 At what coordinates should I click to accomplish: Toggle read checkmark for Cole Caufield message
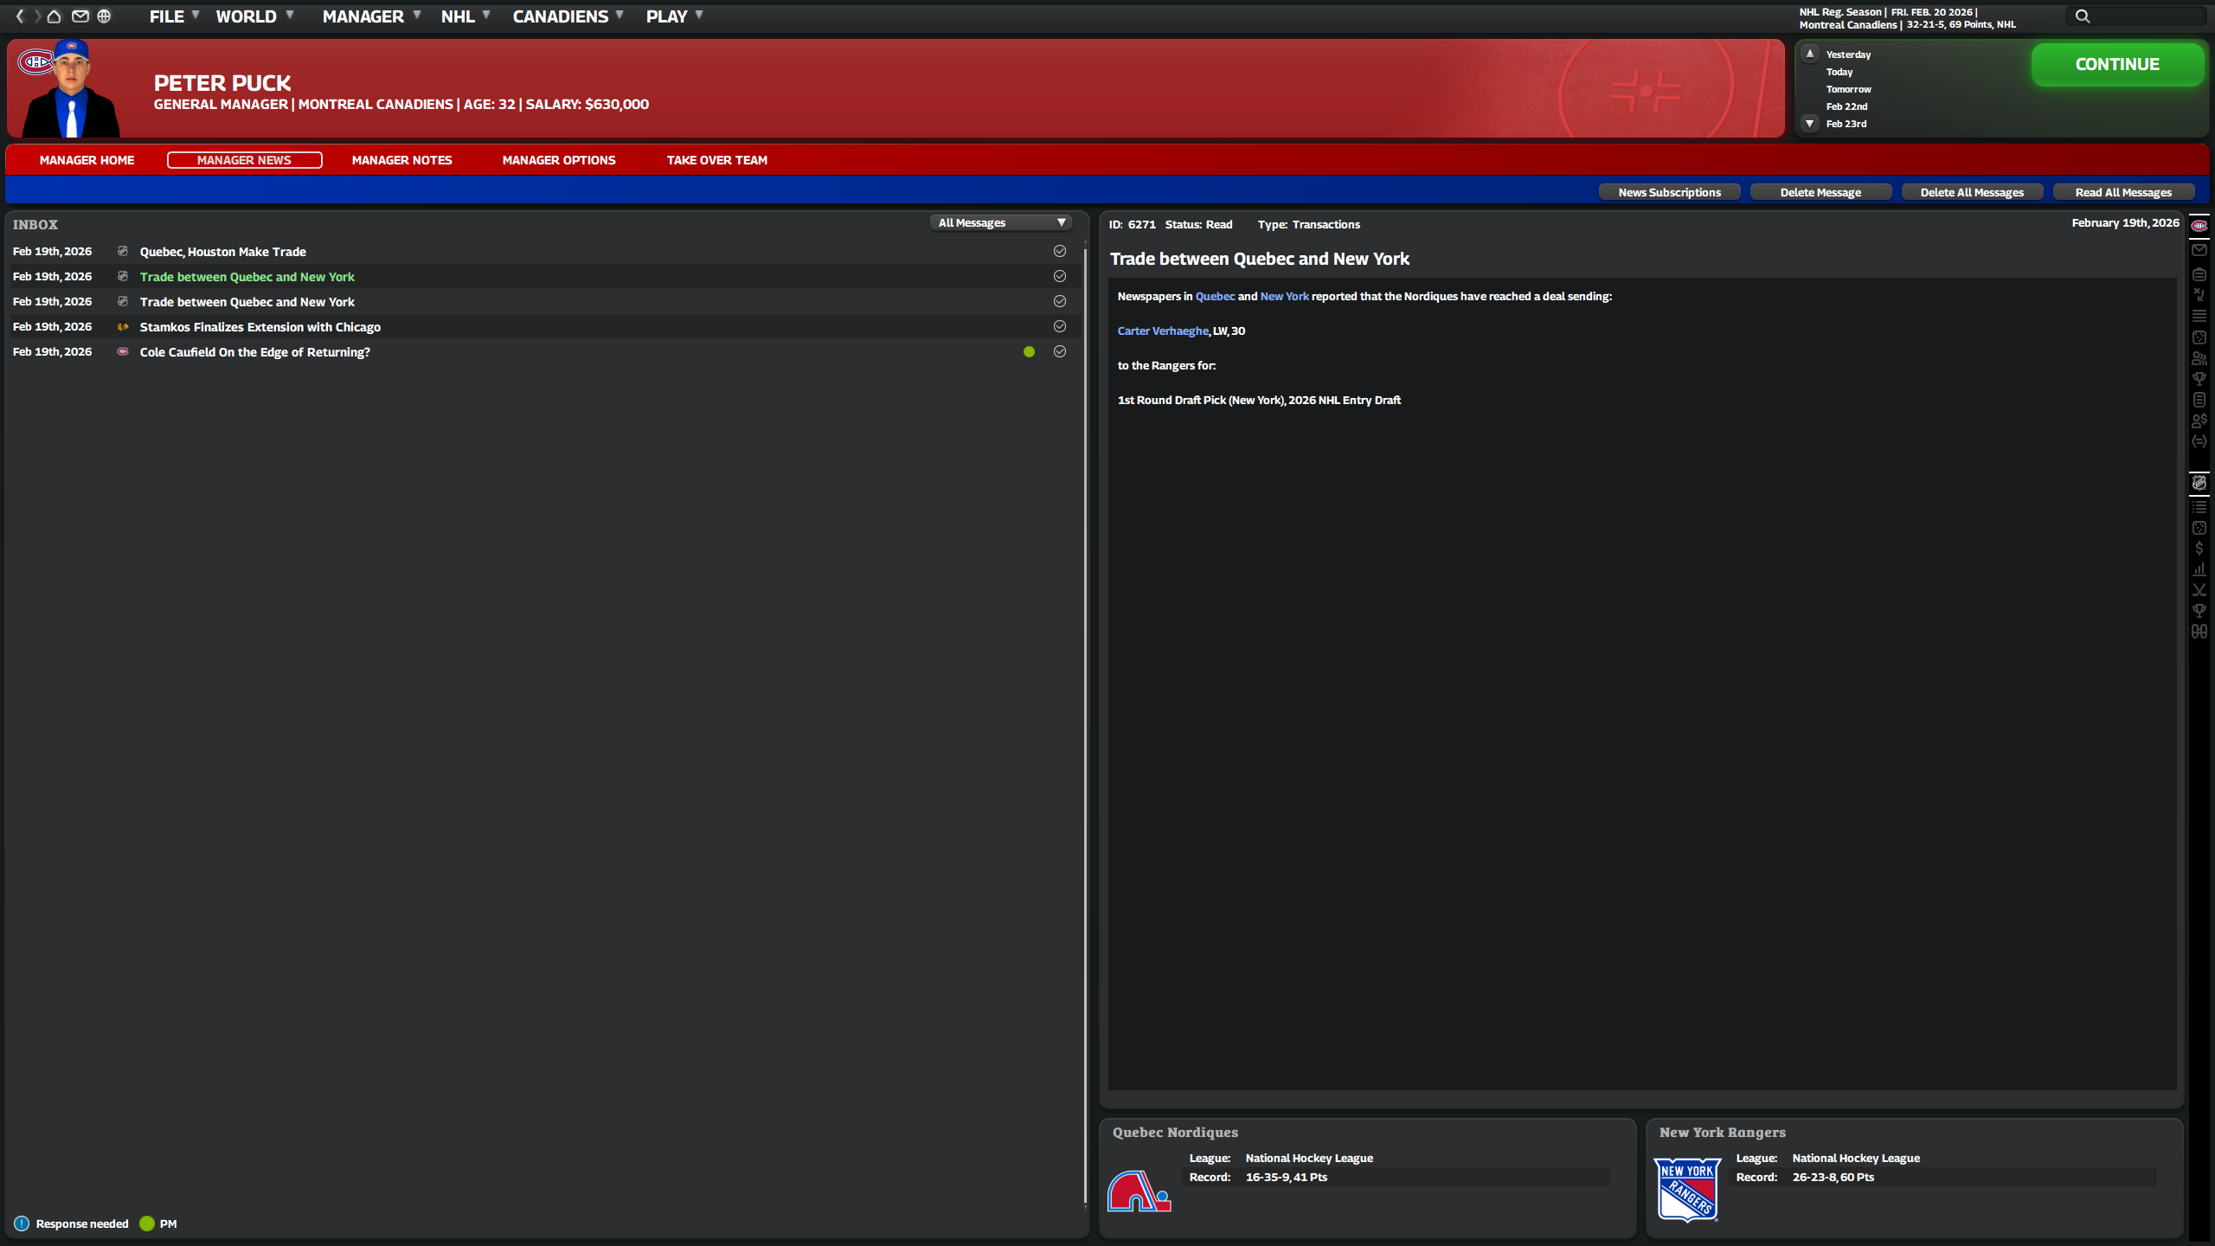coord(1059,351)
